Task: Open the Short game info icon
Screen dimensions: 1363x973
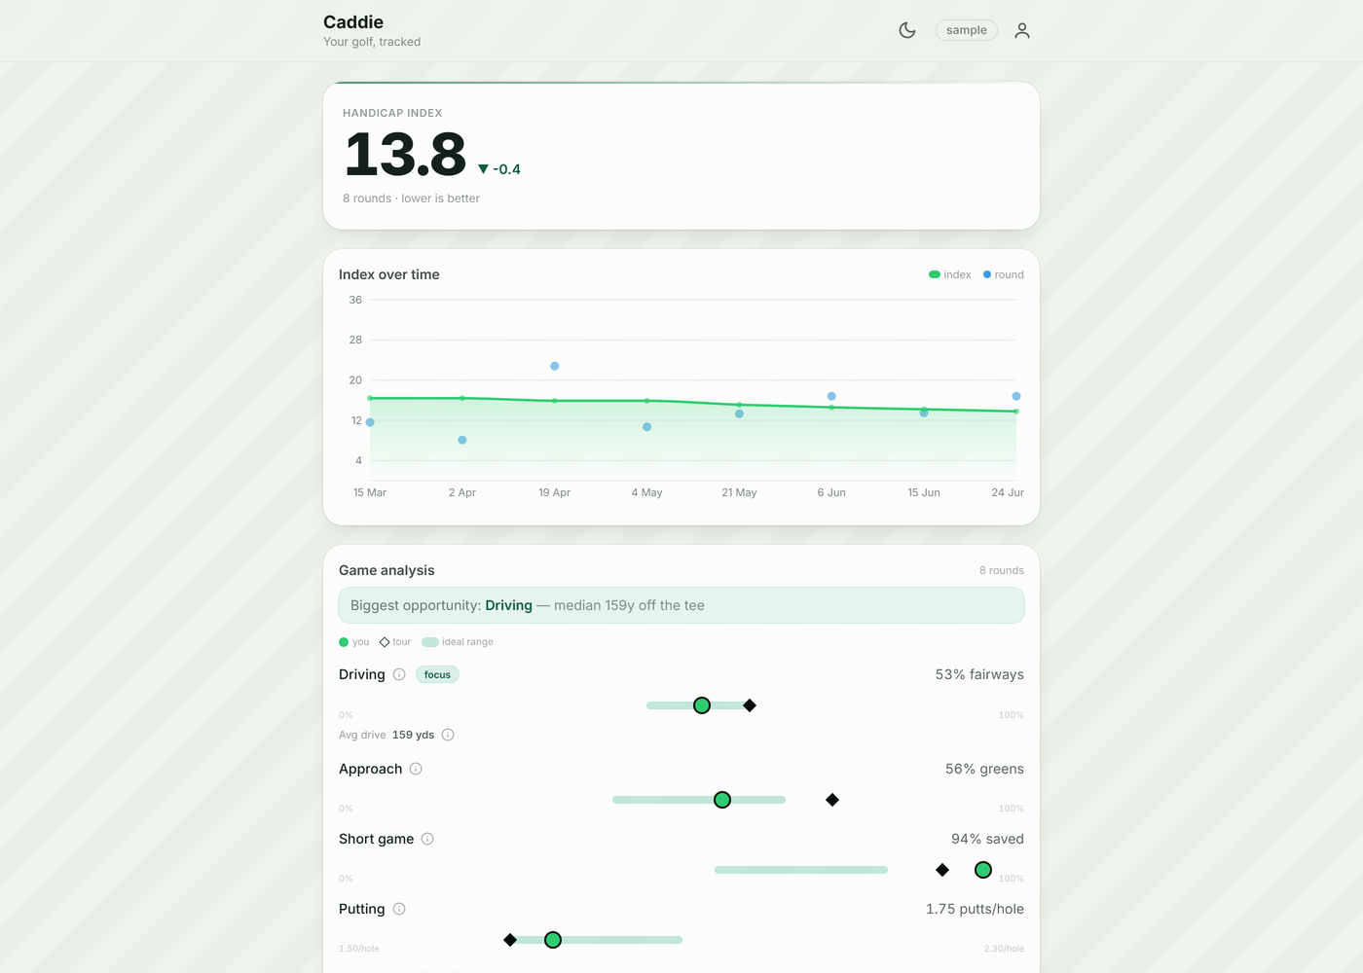Action: coord(427,839)
